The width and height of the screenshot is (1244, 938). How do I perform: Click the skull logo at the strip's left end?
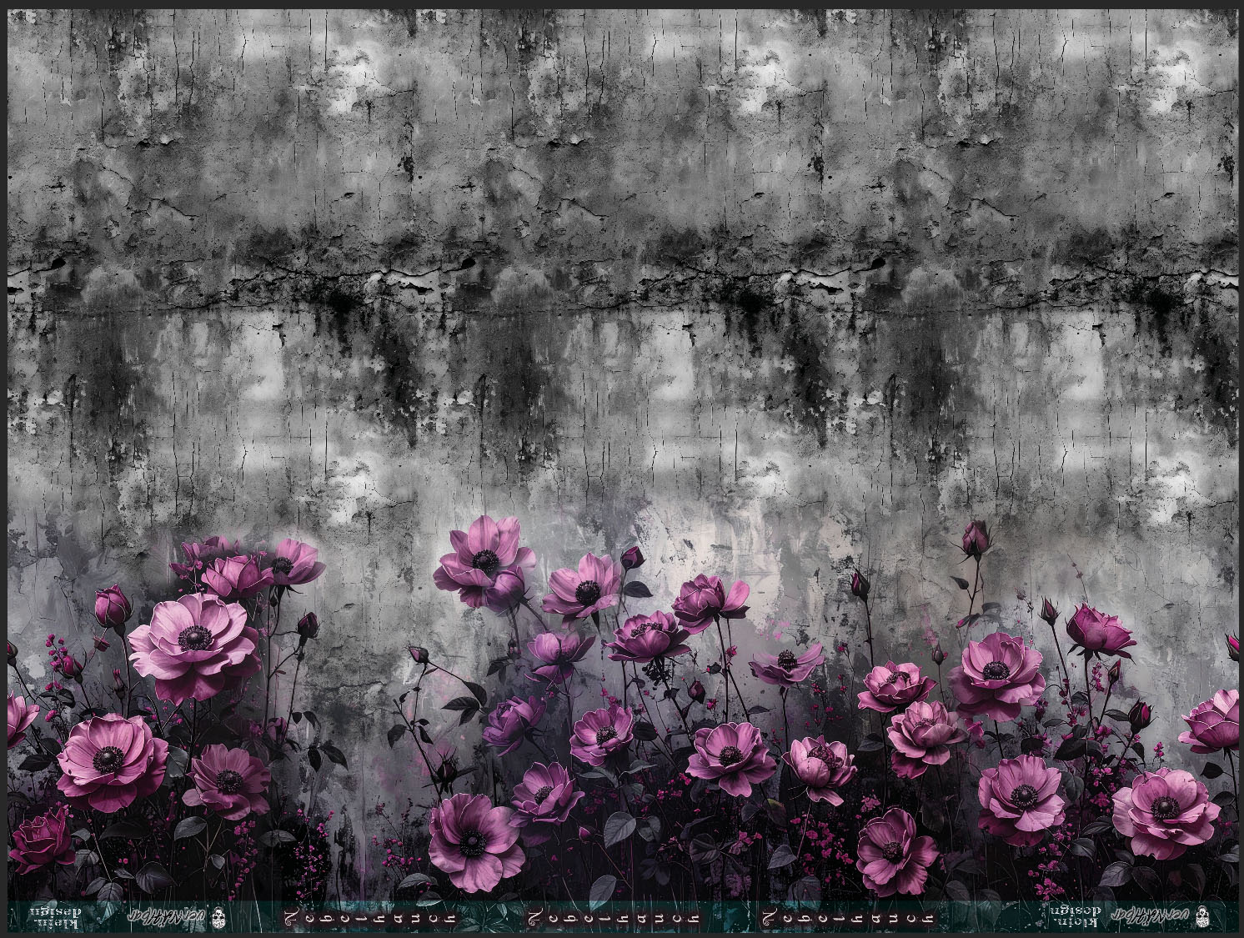(219, 915)
